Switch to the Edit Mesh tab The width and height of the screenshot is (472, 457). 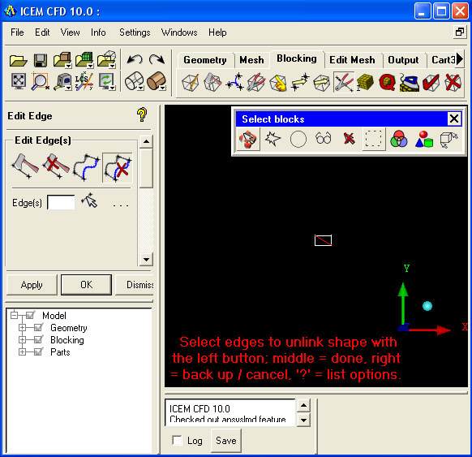click(x=352, y=59)
